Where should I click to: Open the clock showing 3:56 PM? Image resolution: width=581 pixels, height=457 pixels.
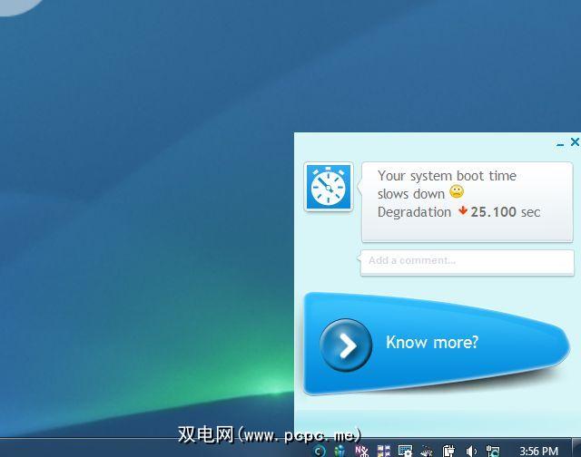pyautogui.click(x=538, y=451)
